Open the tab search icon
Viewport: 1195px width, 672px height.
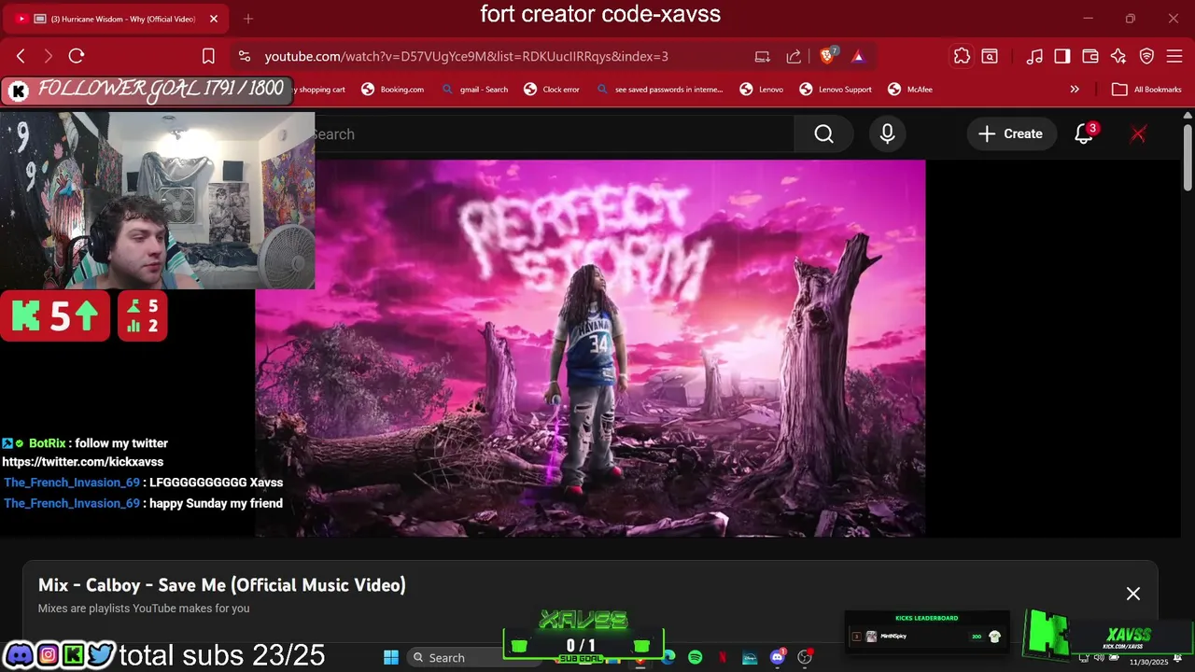(x=990, y=56)
